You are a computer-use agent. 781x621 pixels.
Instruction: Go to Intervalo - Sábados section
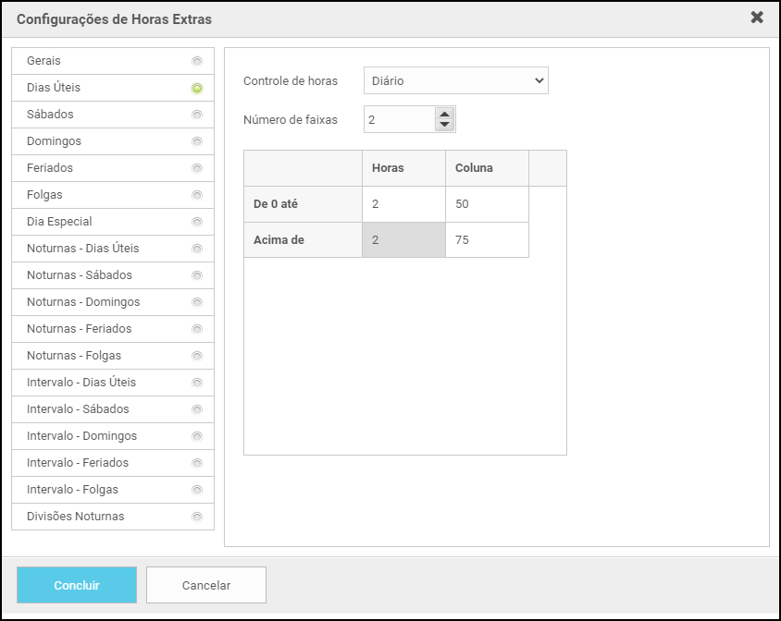[x=78, y=409]
